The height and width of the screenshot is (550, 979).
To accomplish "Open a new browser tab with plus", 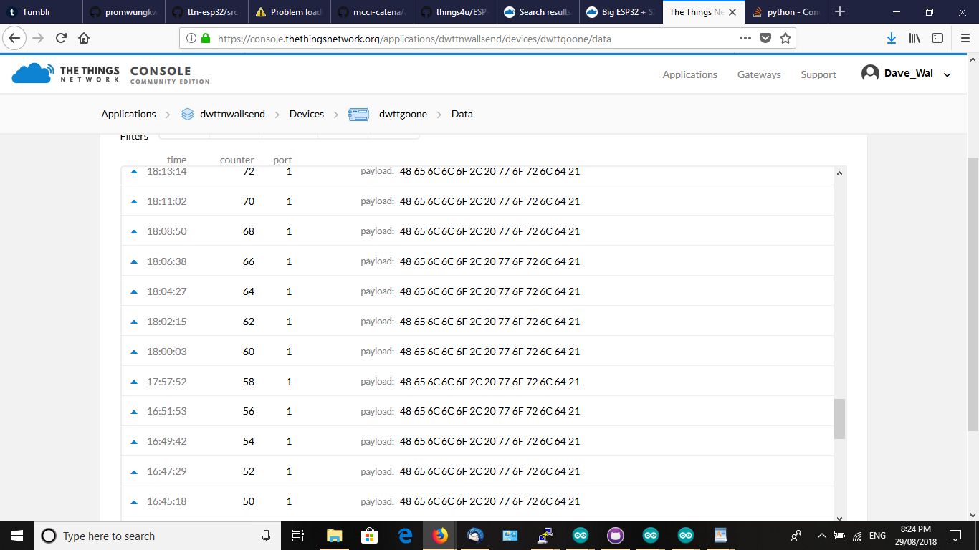I will point(840,11).
